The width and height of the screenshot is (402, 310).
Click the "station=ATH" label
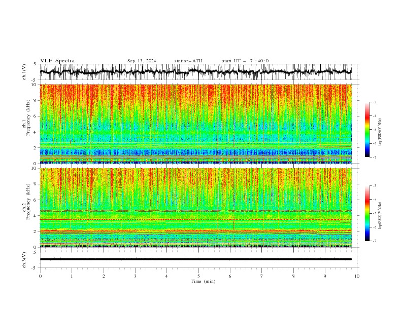pos(188,61)
